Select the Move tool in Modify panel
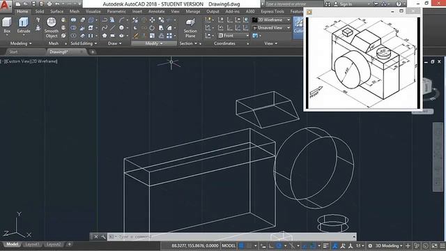 coord(152,20)
